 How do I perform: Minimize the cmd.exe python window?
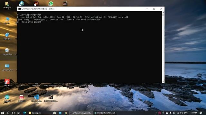tap(147, 9)
